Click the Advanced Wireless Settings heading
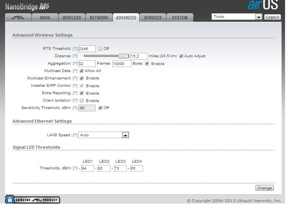The height and width of the screenshot is (204, 287). [x=42, y=35]
